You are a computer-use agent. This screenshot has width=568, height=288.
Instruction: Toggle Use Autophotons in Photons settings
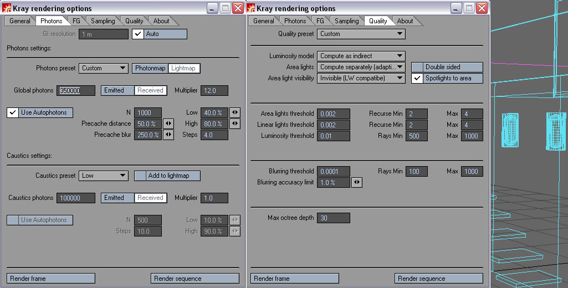point(40,112)
